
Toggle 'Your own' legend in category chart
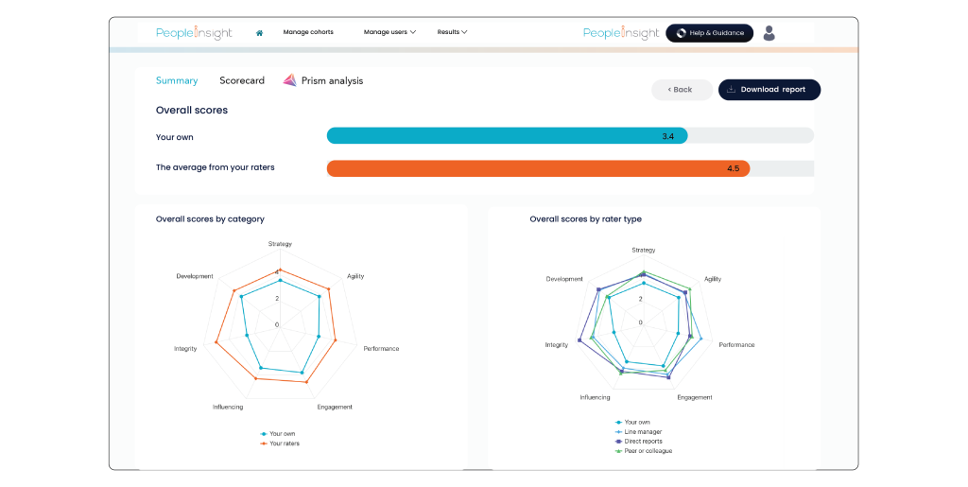[x=278, y=434]
